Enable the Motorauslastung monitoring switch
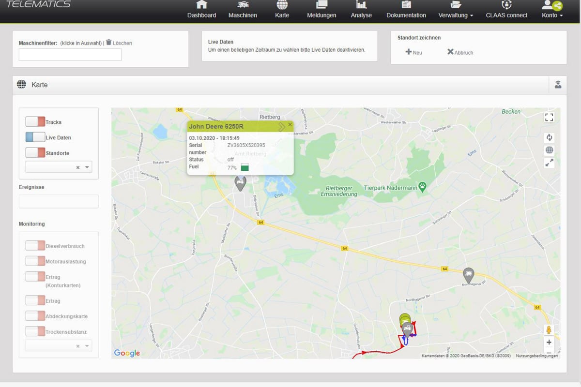 tap(35, 261)
